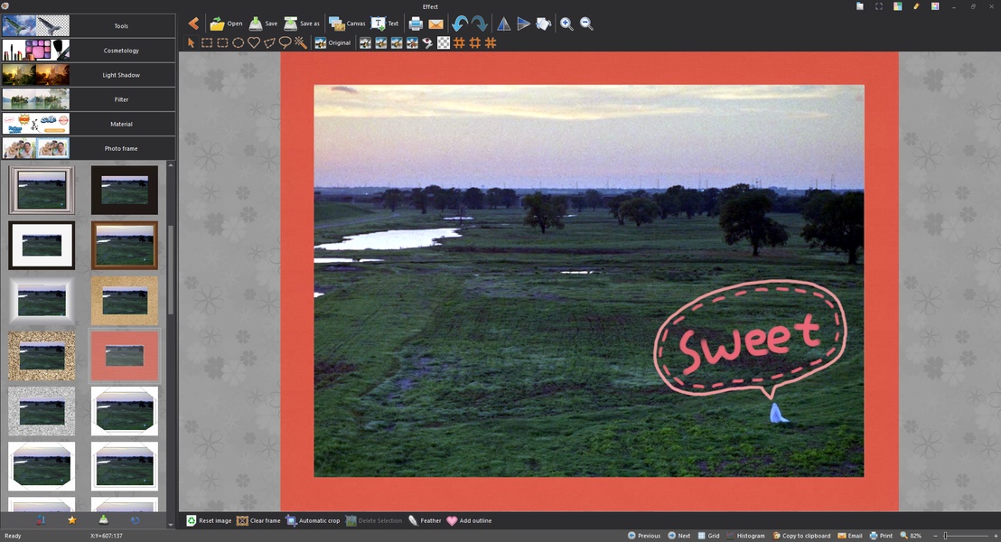Open the Tools section tab
Viewport: 1001px width, 542px height.
tap(89, 26)
